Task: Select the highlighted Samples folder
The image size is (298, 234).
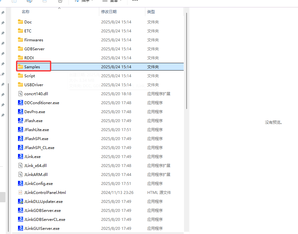Action: [x=32, y=67]
